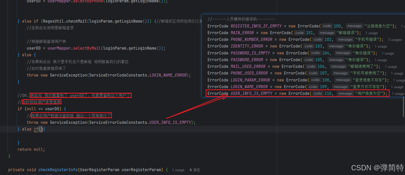
Task: Click error code number 100
Action: click(337, 26)
